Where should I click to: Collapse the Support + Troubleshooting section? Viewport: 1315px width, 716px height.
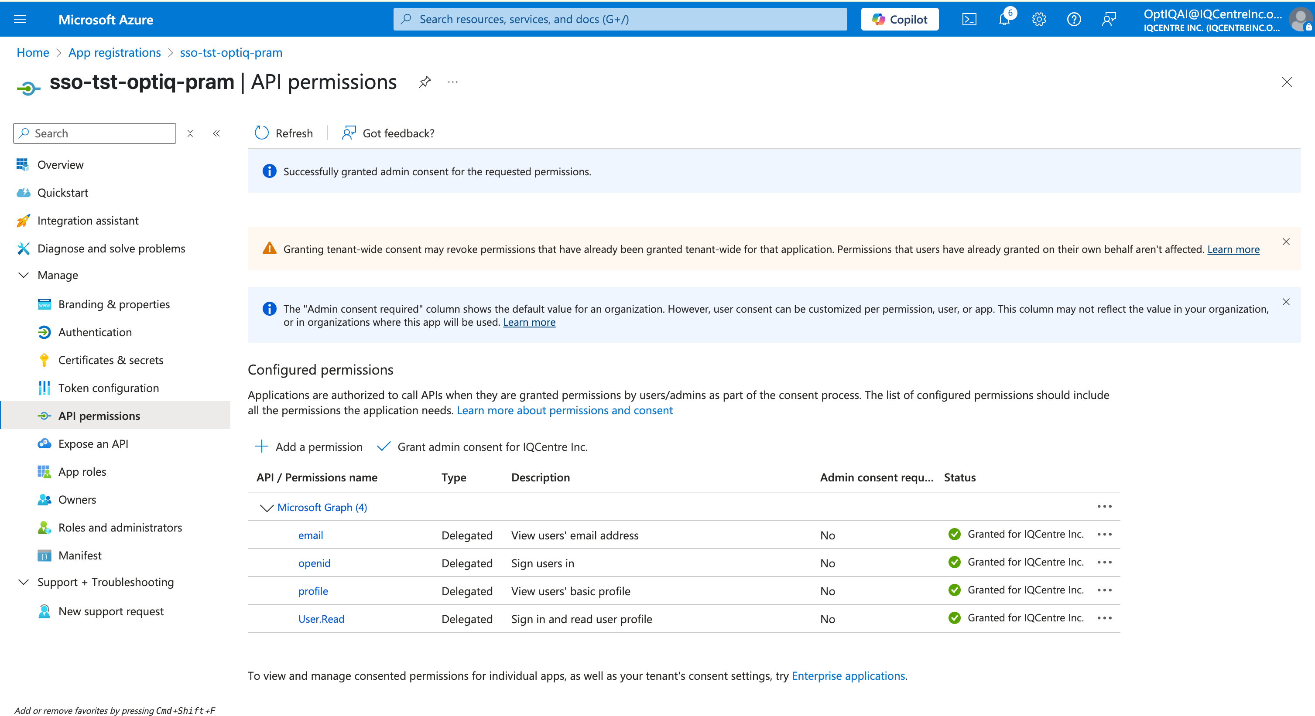pos(24,582)
